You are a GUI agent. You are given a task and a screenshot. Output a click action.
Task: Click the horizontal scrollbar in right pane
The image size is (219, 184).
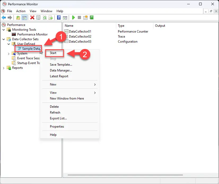(125, 175)
